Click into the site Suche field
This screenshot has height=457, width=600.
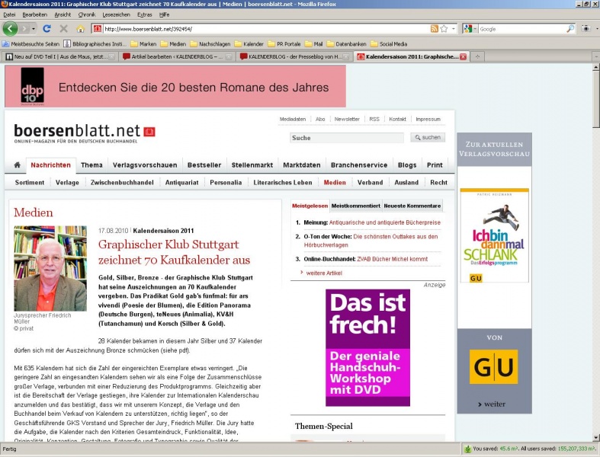pyautogui.click(x=347, y=138)
